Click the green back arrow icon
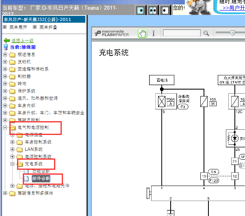Viewport: 245px width, 216px height. [x=7, y=41]
